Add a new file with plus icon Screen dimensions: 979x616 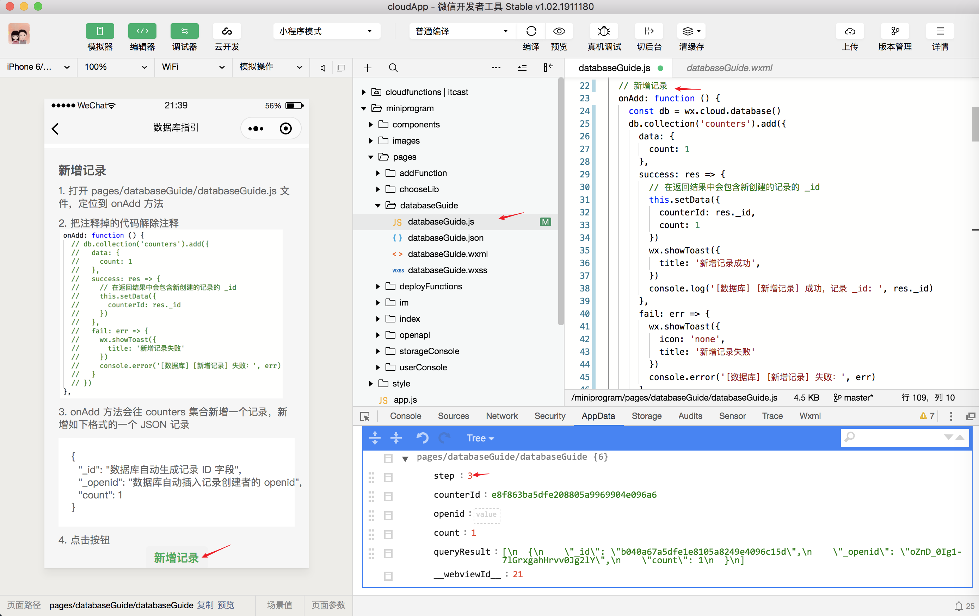click(x=368, y=68)
